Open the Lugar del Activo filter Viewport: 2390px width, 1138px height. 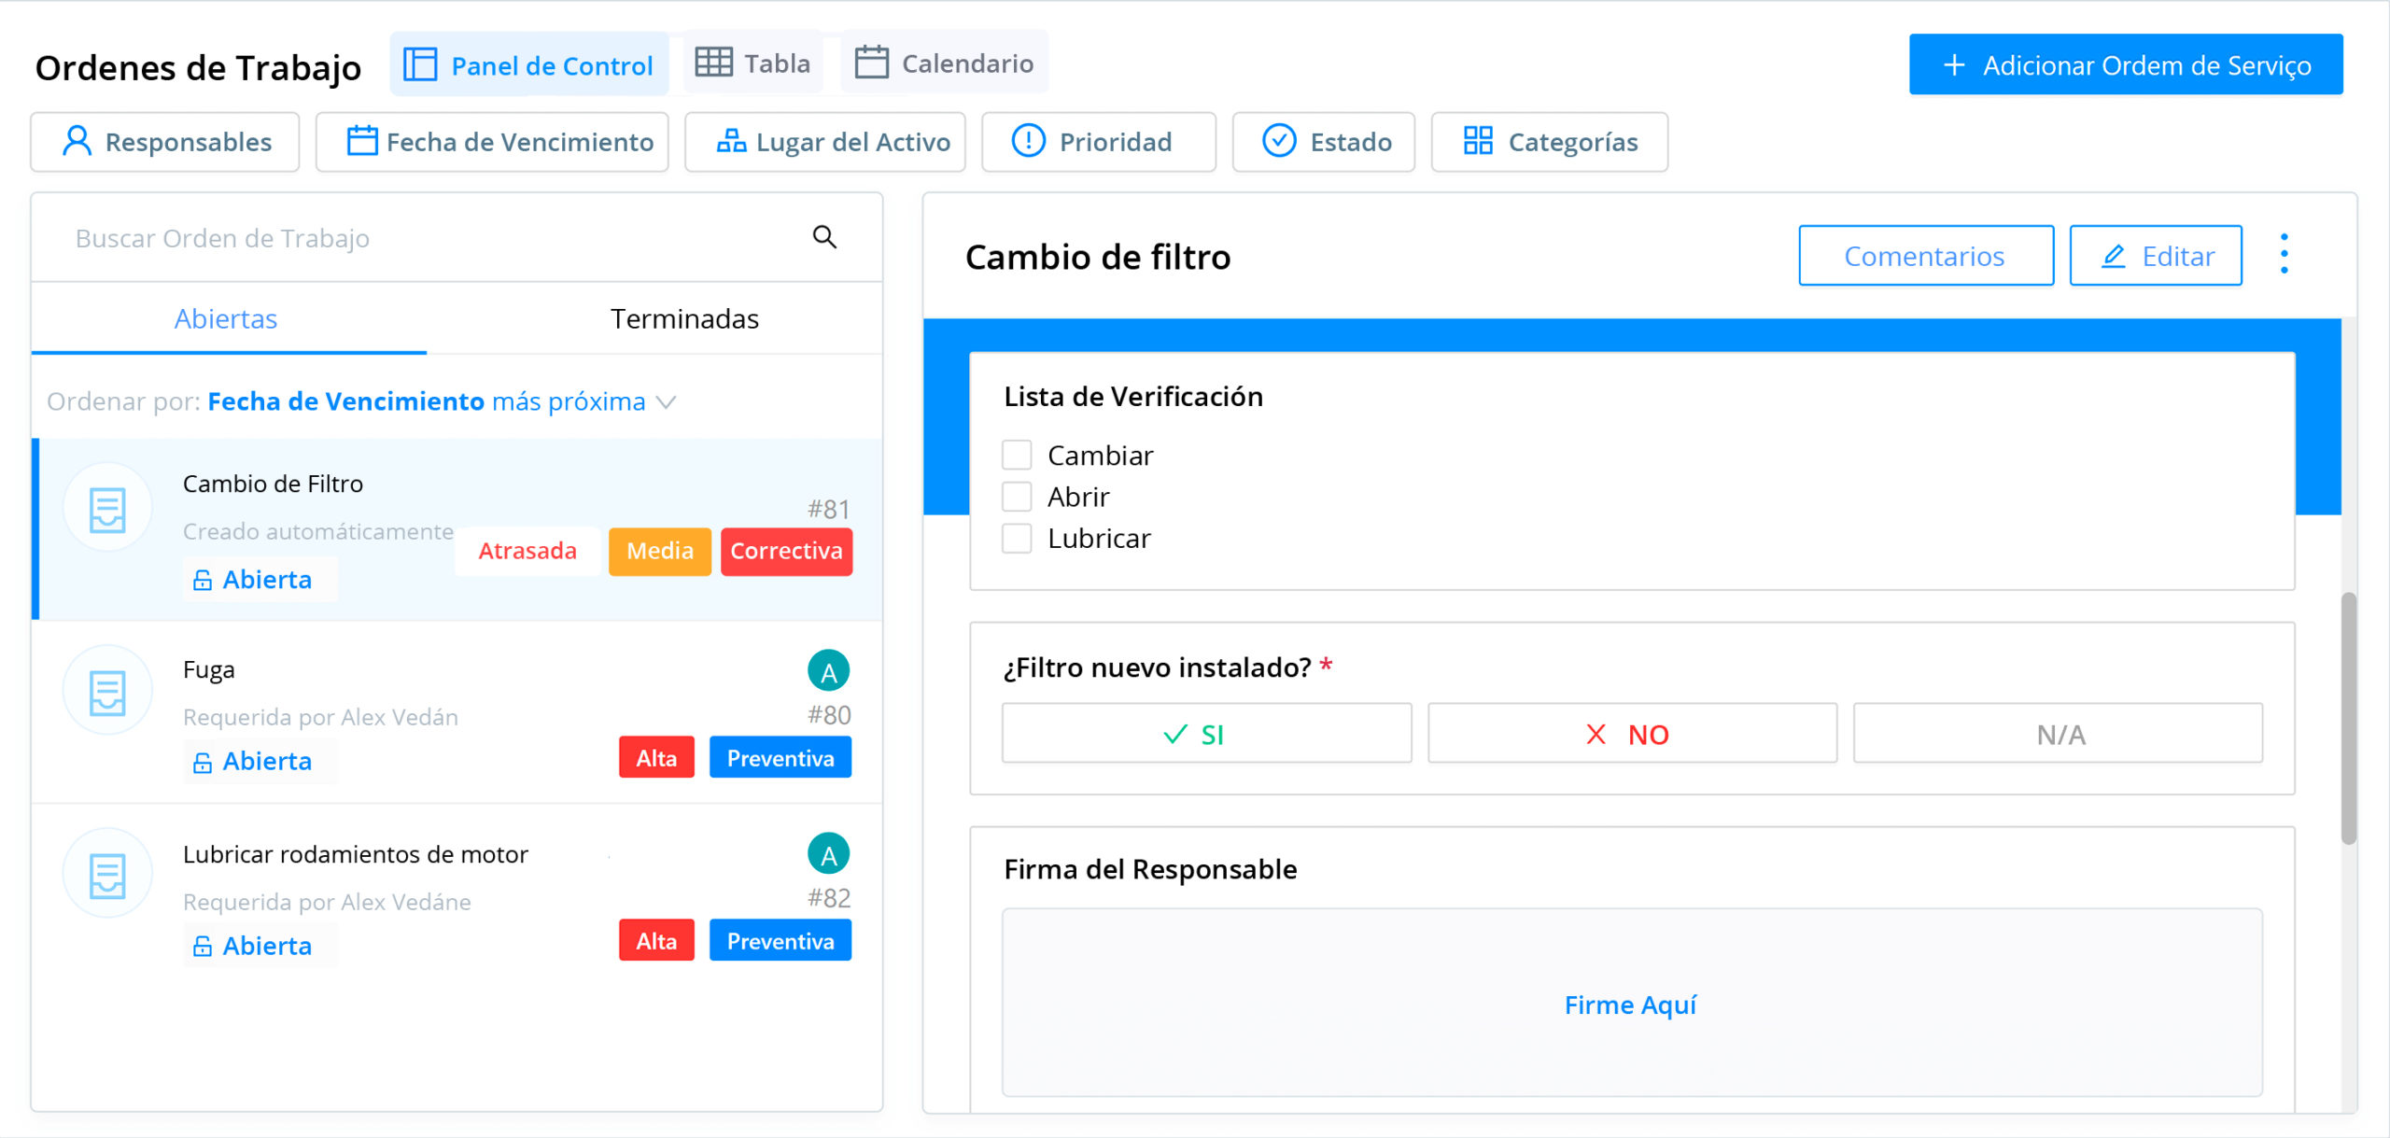tap(825, 142)
